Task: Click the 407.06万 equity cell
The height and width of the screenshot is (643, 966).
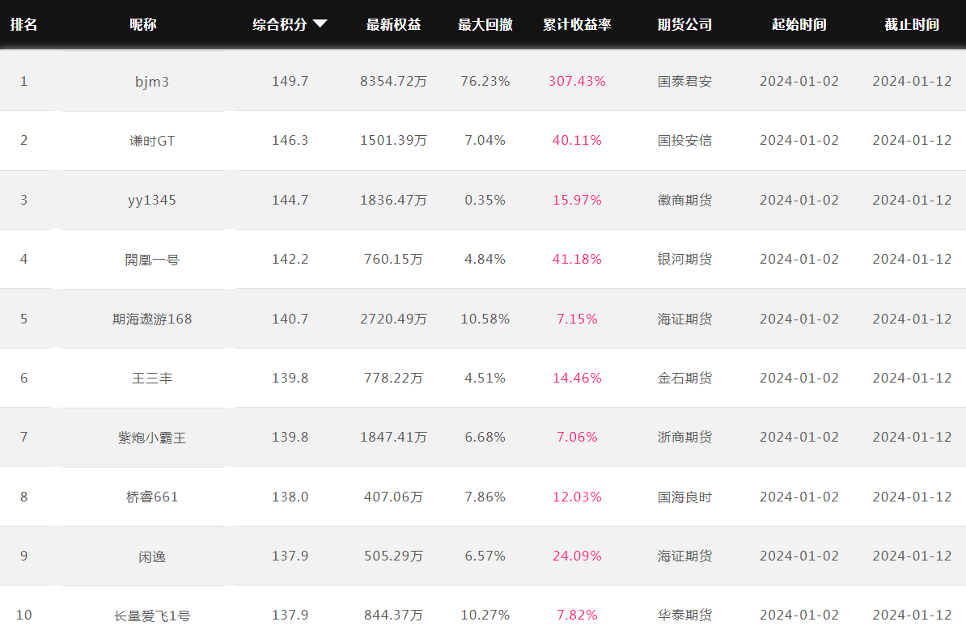Action: 393,497
